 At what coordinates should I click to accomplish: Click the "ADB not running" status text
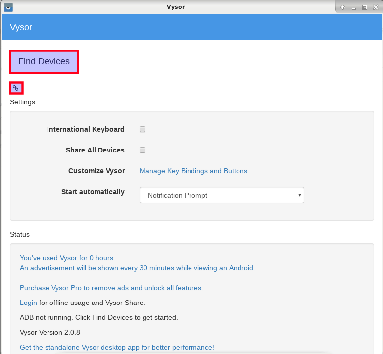pyautogui.click(x=98, y=317)
